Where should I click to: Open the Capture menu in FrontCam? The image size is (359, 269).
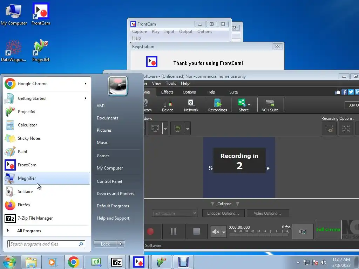[140, 32]
